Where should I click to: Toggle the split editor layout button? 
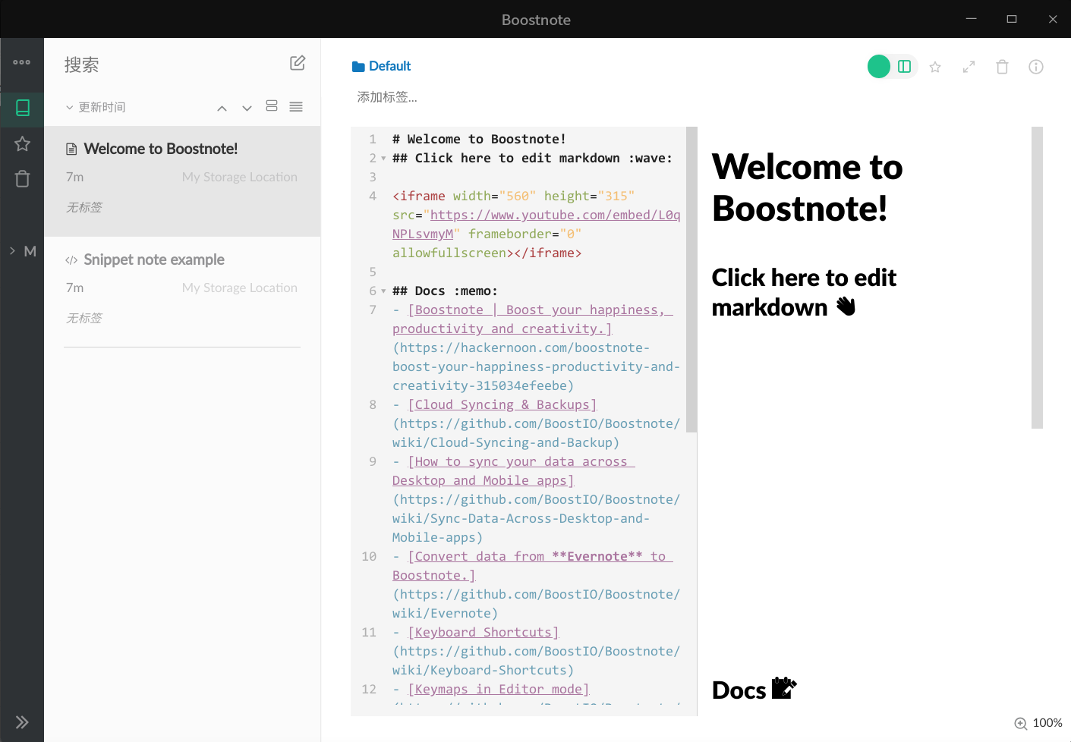coord(904,67)
